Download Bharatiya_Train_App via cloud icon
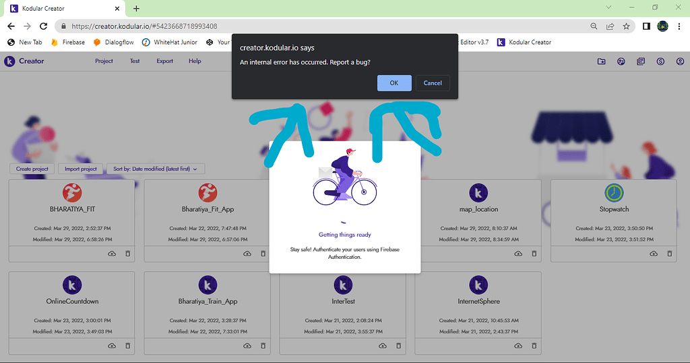This screenshot has height=363, width=690. [247, 346]
